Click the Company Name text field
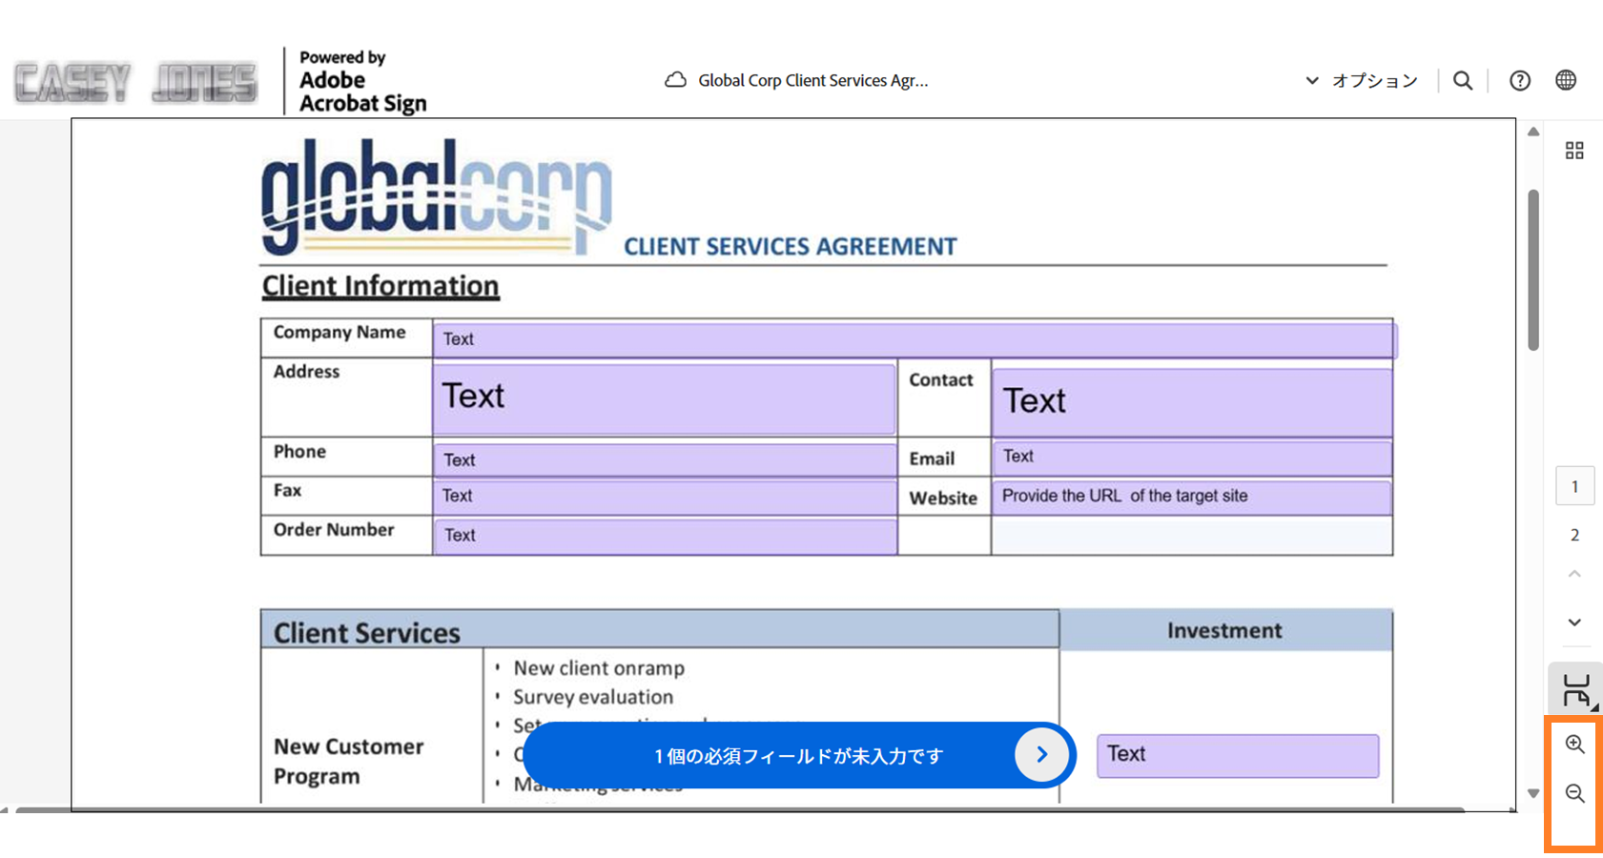This screenshot has width=1603, height=858. 913,339
